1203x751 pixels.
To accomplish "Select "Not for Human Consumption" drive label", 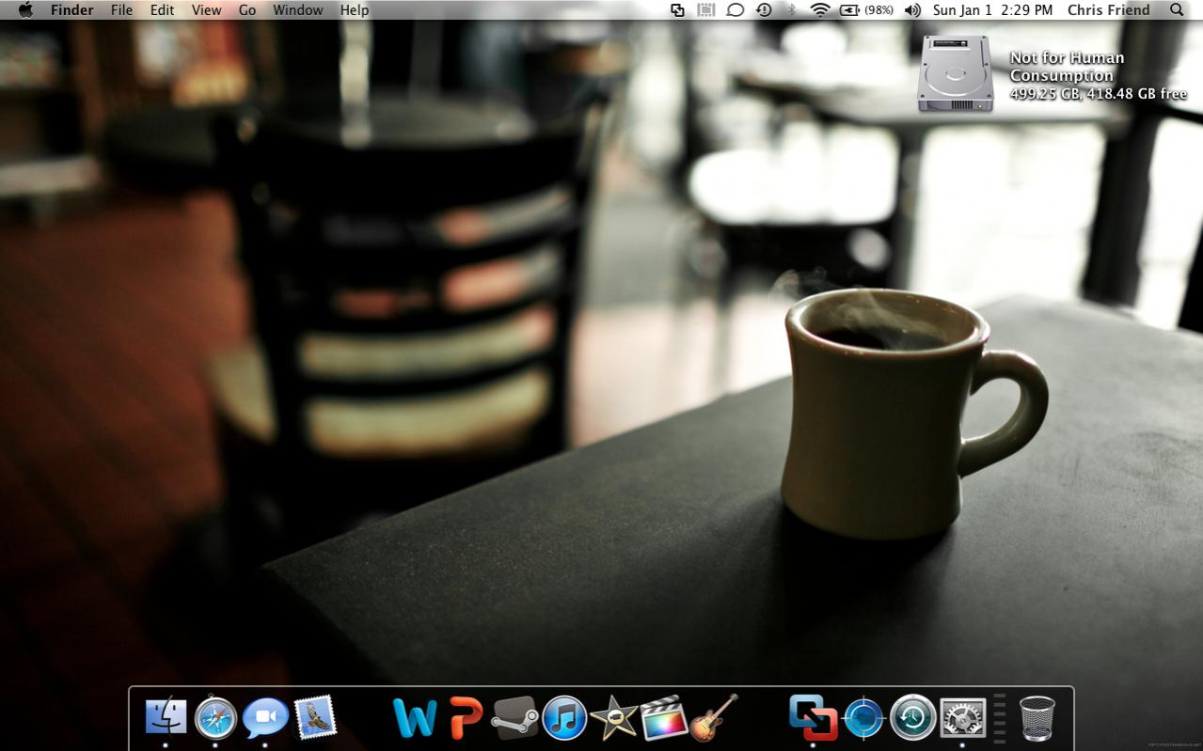I will pyautogui.click(x=1067, y=67).
